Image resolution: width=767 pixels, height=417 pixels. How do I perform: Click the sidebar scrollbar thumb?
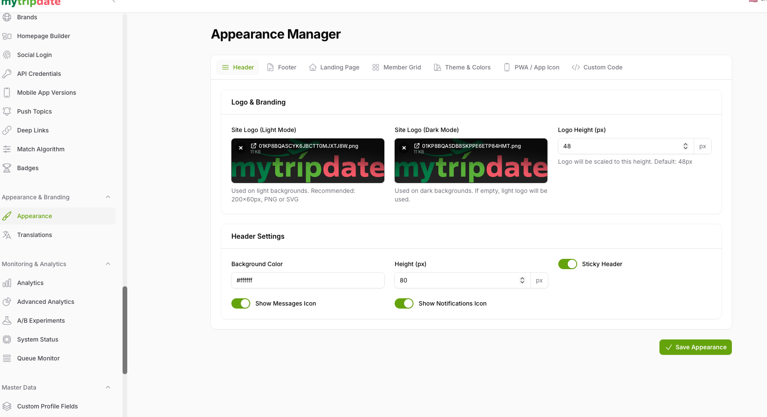pyautogui.click(x=125, y=330)
